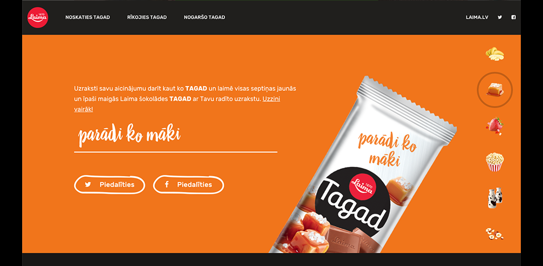Visit the LAIMA.LV link
The width and height of the screenshot is (543, 266).
point(477,17)
